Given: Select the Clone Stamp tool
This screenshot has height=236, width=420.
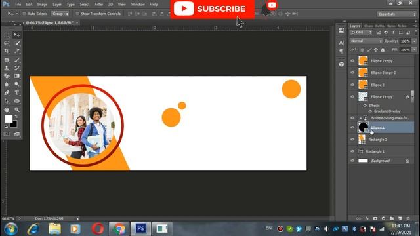Looking at the screenshot, I should 7,68.
